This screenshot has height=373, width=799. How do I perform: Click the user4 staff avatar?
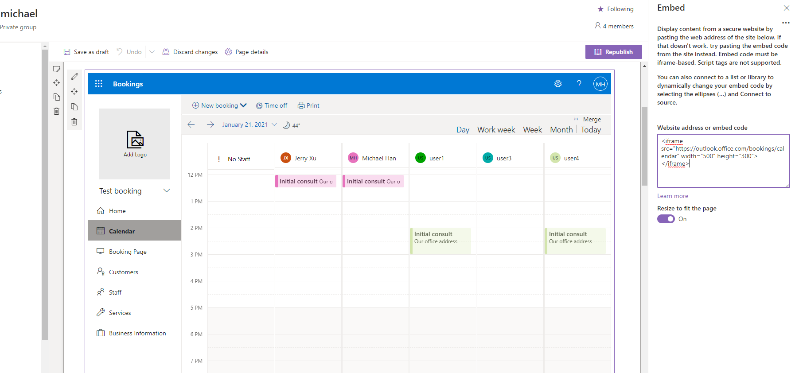[555, 158]
